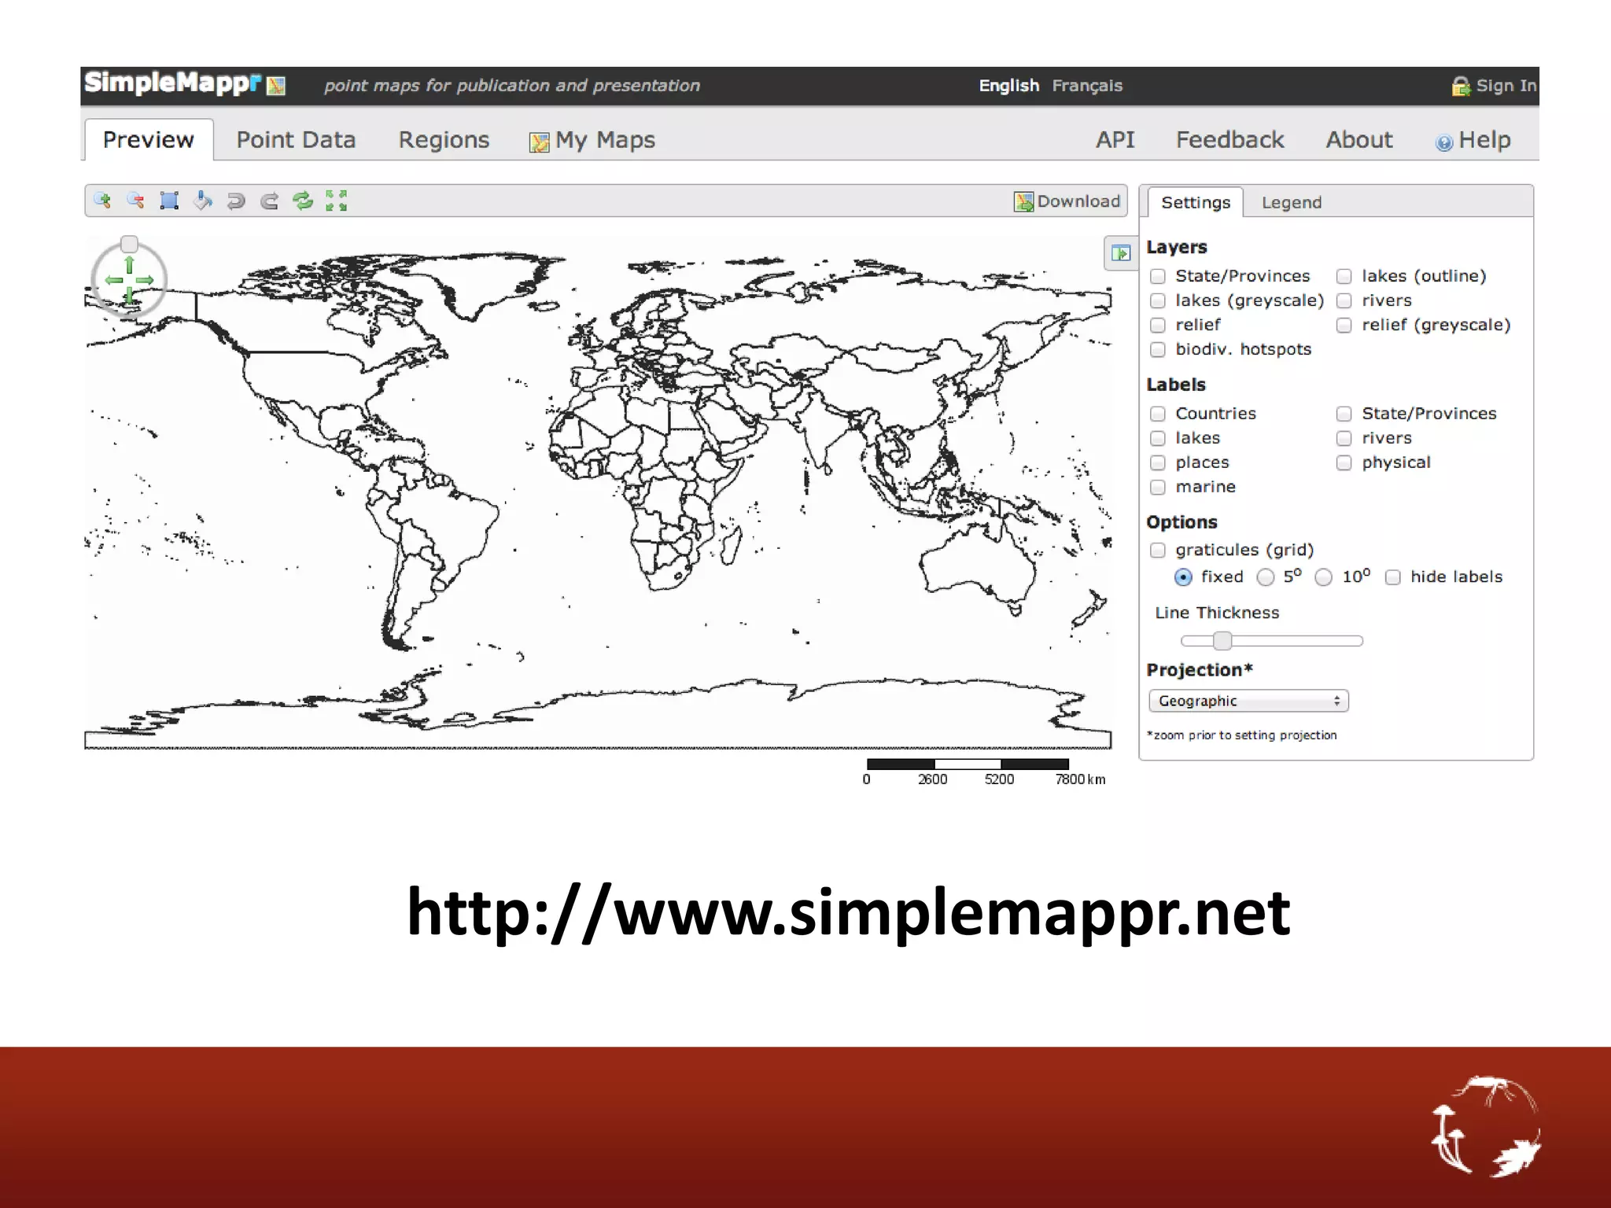Click the green expand-arrows rebuild icon
Screen dimensions: 1611x1208
pyautogui.click(x=337, y=201)
